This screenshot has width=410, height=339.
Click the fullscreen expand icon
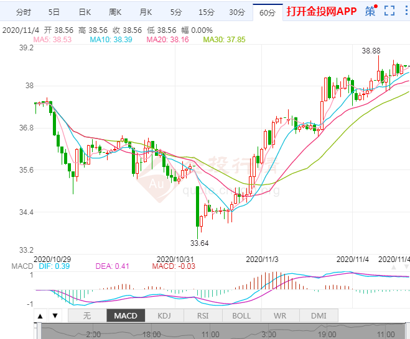389,11
